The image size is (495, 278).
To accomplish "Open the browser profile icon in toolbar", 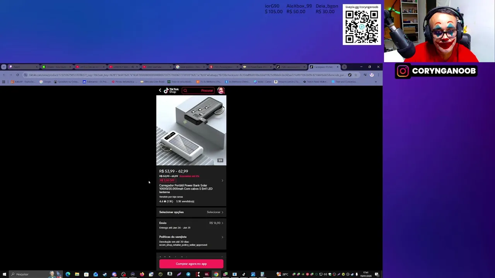I will tap(372, 75).
